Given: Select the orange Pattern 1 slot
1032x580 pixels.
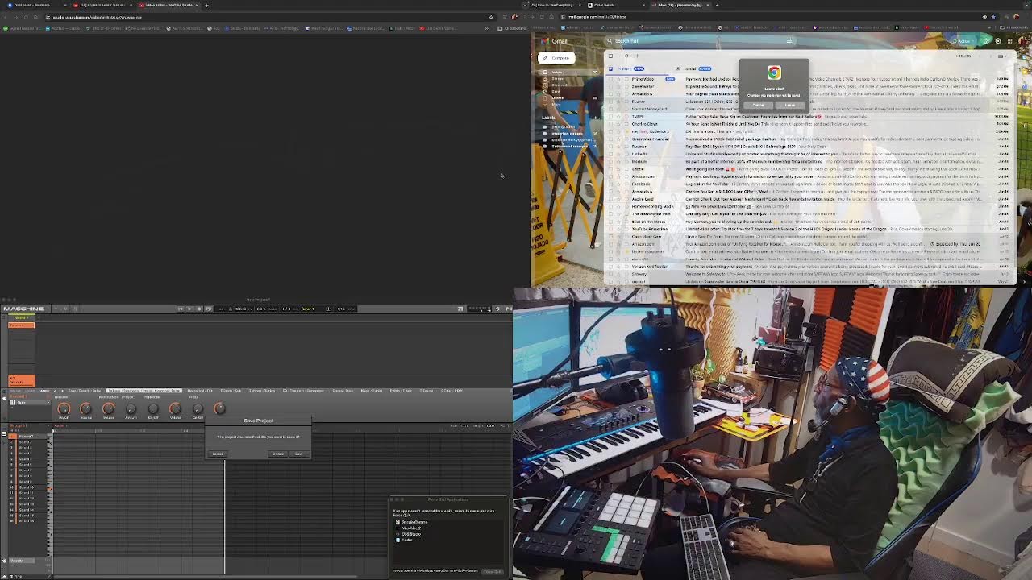Looking at the screenshot, I should coord(22,325).
